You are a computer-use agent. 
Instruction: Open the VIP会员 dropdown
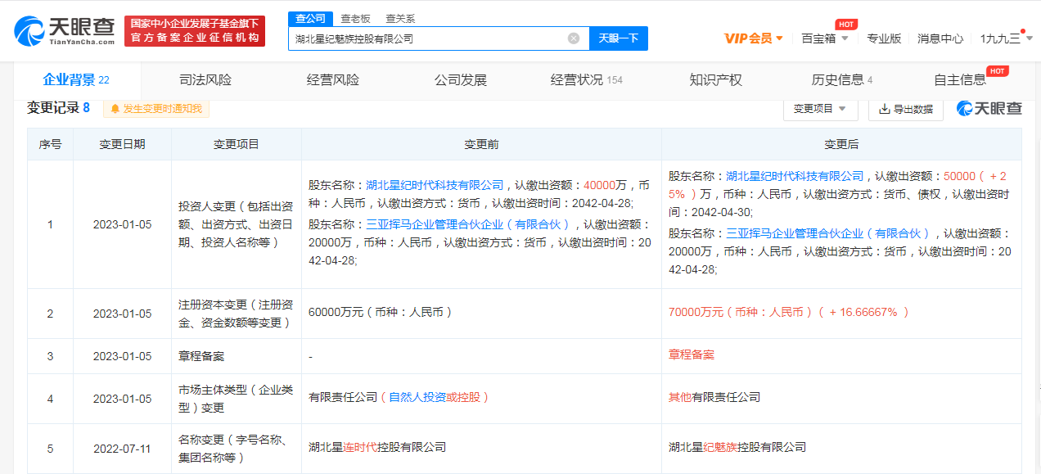pos(754,38)
